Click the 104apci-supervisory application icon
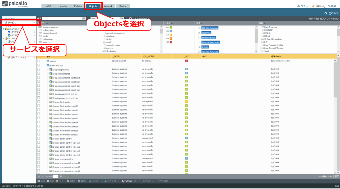 (51, 70)
